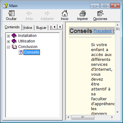
Task: Click the question-mark Conseils page icon
Action: click(21, 52)
